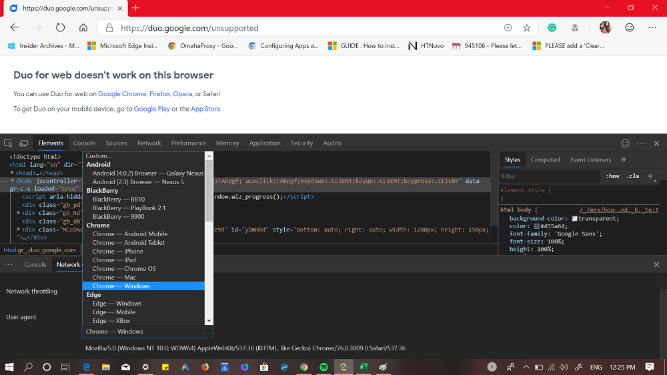The width and height of the screenshot is (667, 375).
Task: Click the styles Filter field
Action: 550,176
